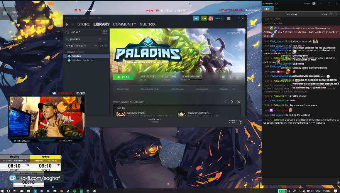Image resolution: width=340 pixels, height=193 pixels.
Task: Select the LIBRARY tab
Action: click(101, 24)
